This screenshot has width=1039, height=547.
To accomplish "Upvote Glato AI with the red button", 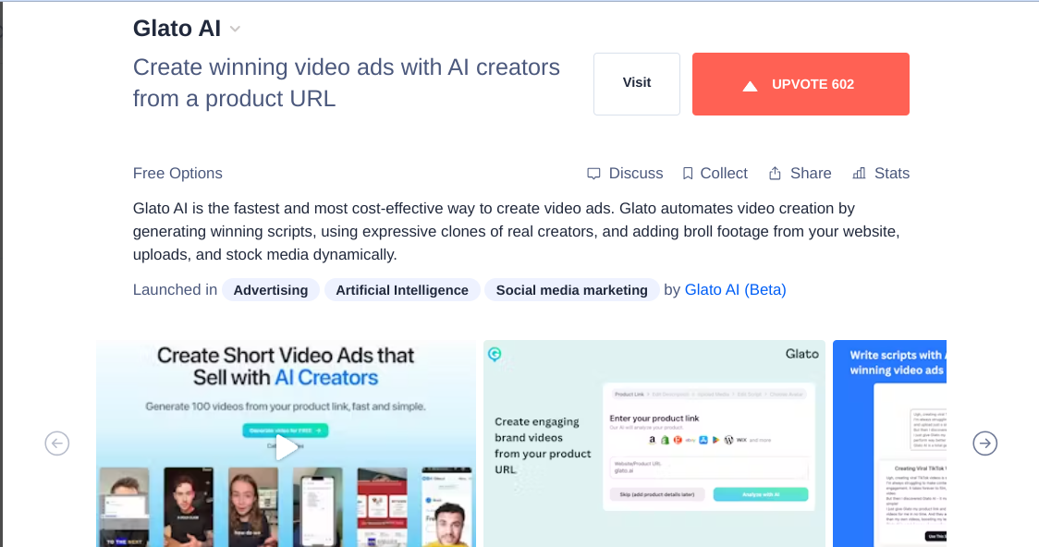I will coord(801,84).
